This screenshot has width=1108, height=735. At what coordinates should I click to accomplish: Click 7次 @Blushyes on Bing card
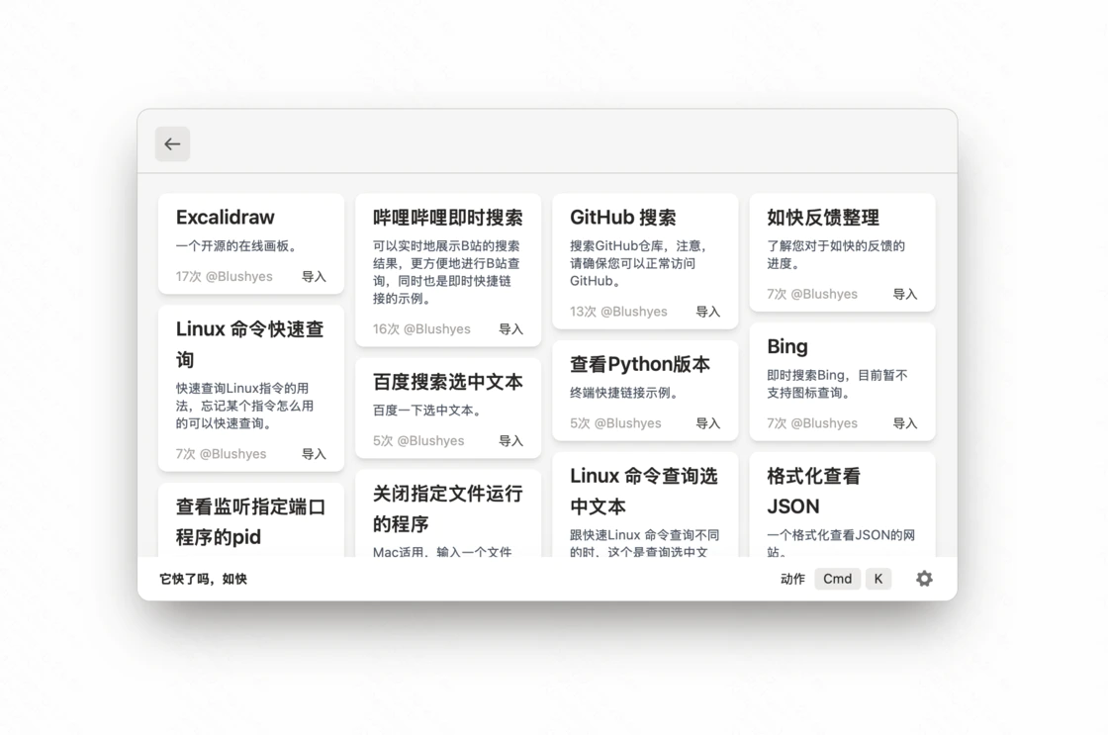tap(812, 422)
